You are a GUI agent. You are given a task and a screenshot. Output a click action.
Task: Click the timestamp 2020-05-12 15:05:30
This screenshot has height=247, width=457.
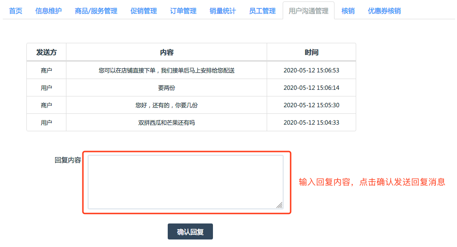[x=311, y=105]
